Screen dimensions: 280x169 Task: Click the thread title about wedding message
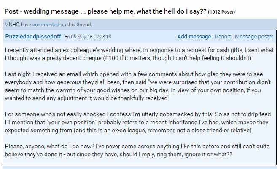(105, 11)
